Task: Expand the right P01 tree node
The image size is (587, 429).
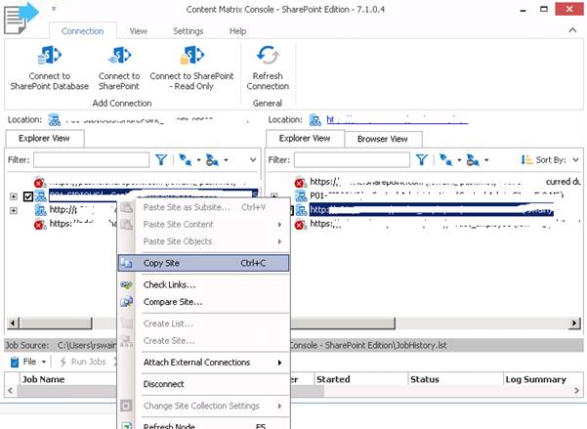Action: click(274, 195)
